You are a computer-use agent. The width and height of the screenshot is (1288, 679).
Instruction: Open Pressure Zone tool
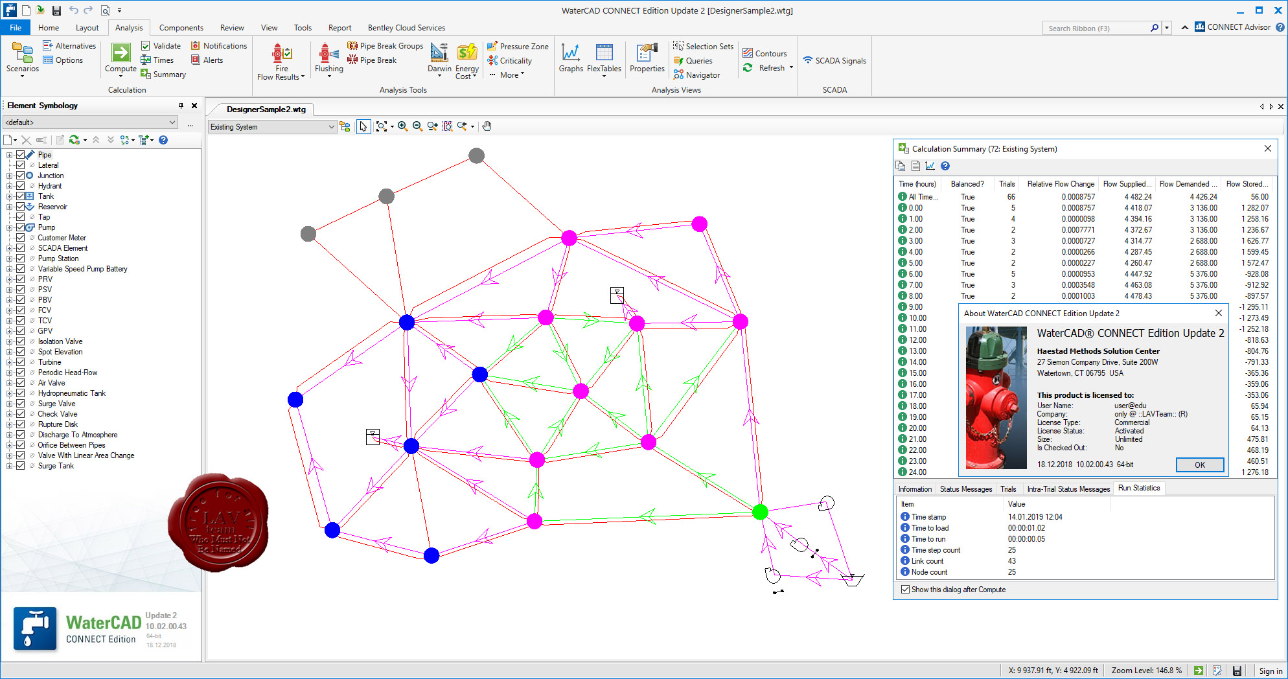coord(518,47)
